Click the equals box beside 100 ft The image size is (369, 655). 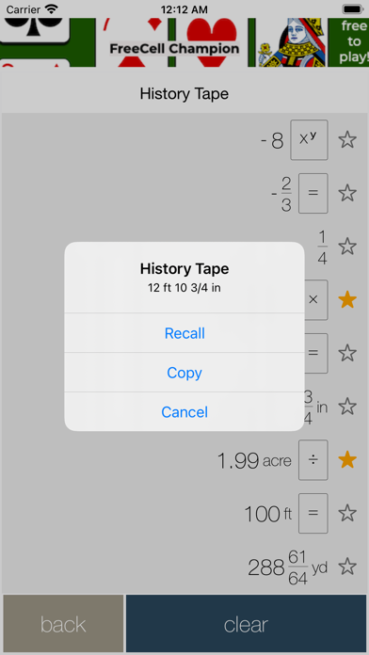point(313,513)
